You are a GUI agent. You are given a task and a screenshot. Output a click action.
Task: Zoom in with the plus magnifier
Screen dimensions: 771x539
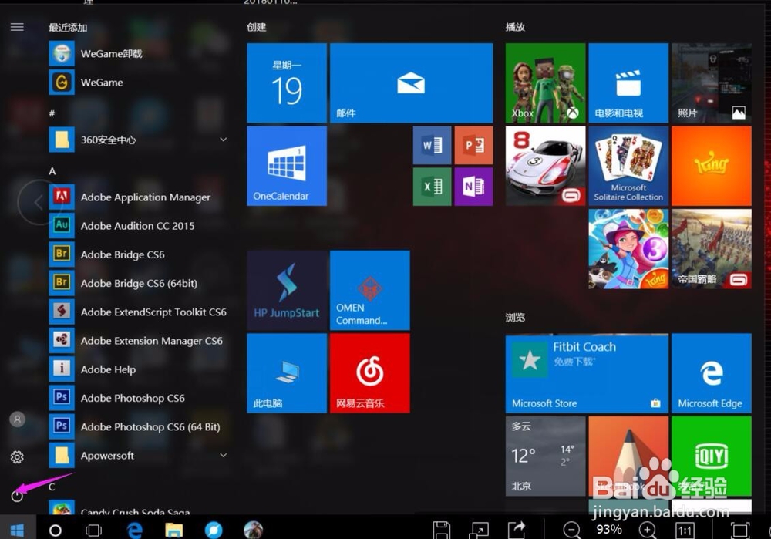(x=648, y=531)
